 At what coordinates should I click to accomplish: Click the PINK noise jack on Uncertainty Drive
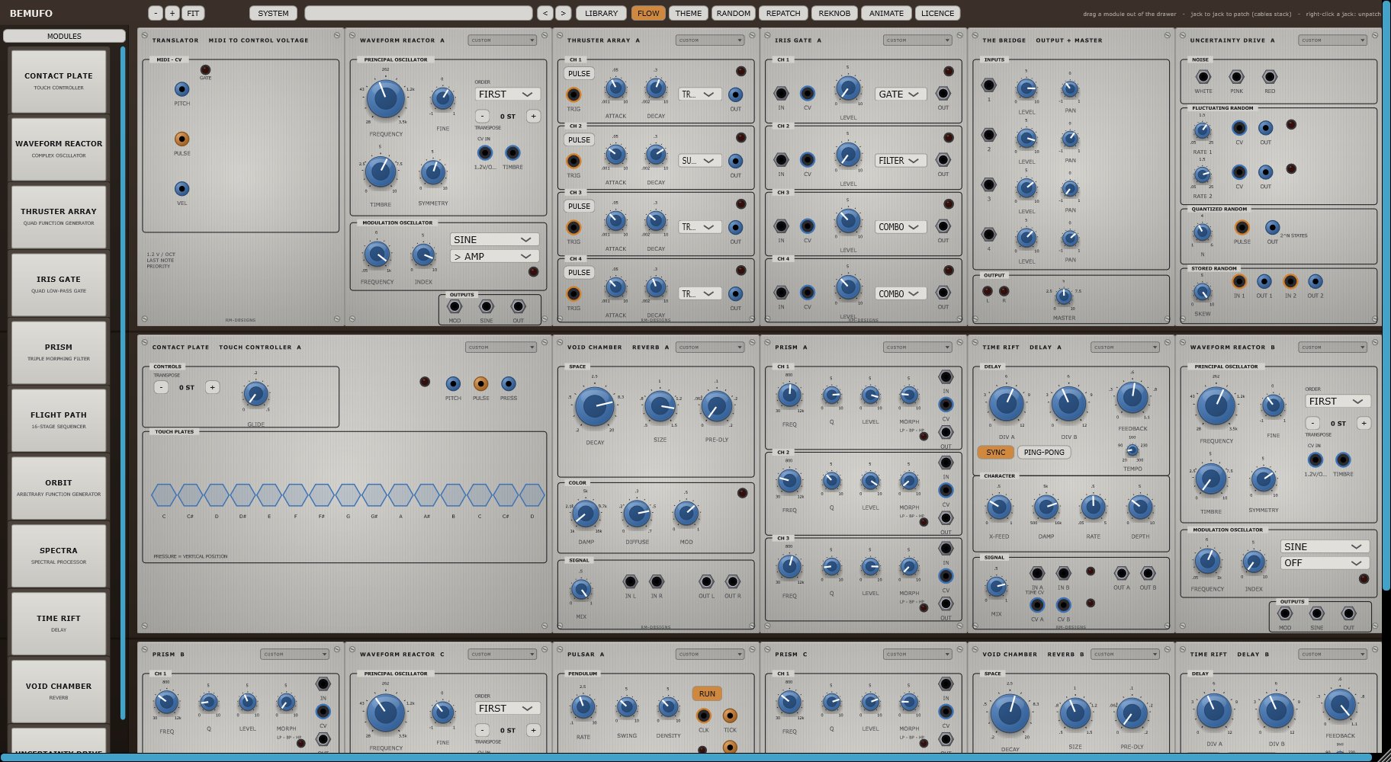1236,77
